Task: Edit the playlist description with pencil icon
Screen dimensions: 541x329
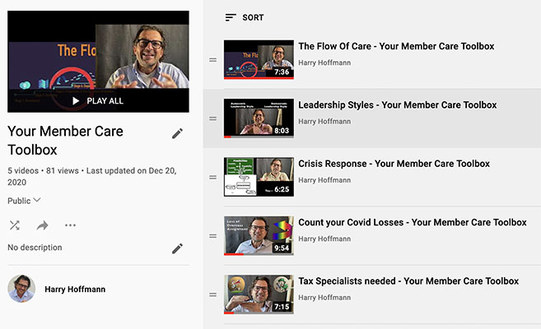Action: pos(177,248)
